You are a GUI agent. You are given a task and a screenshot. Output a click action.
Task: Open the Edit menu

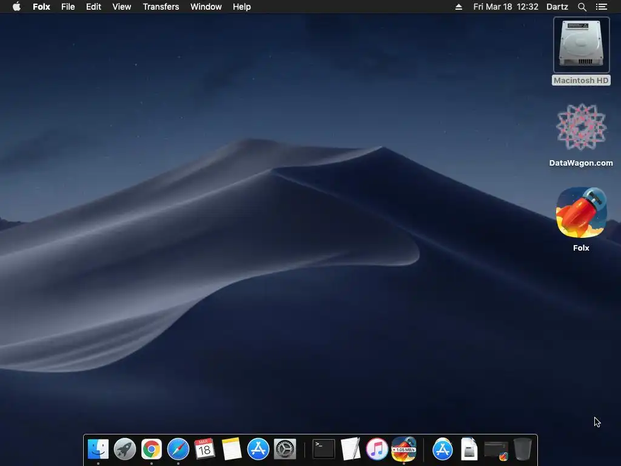pyautogui.click(x=93, y=7)
